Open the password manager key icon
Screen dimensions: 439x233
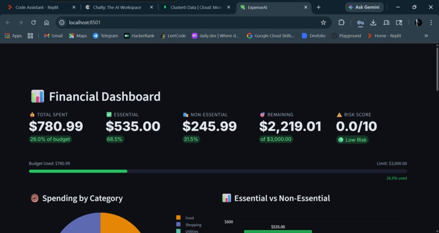click(x=361, y=23)
